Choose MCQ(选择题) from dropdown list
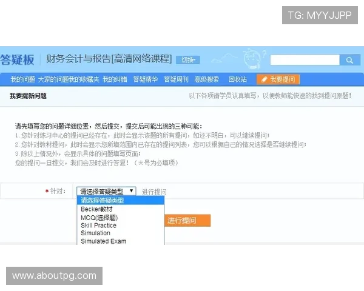This screenshot has width=364, height=291. (x=121, y=218)
